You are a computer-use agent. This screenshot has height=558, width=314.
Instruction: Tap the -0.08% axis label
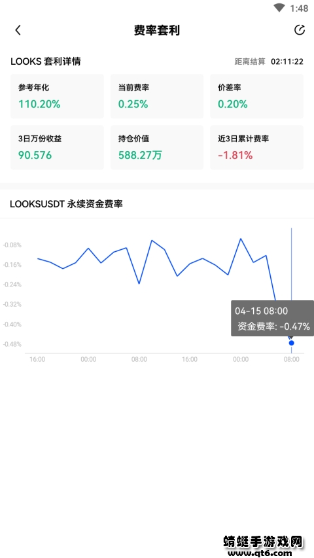coord(12,245)
